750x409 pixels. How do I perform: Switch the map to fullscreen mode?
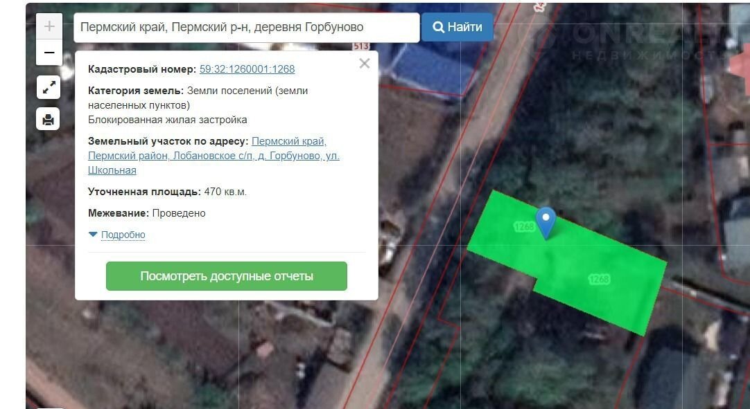coord(49,88)
